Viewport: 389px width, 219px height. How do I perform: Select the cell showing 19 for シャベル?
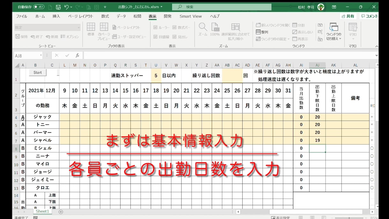tap(317, 140)
